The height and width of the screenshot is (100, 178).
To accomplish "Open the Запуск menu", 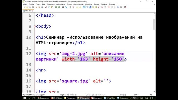I will point(96,4).
